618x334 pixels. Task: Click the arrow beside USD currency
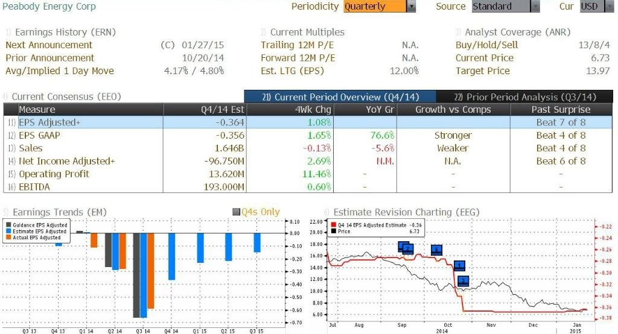pos(610,6)
